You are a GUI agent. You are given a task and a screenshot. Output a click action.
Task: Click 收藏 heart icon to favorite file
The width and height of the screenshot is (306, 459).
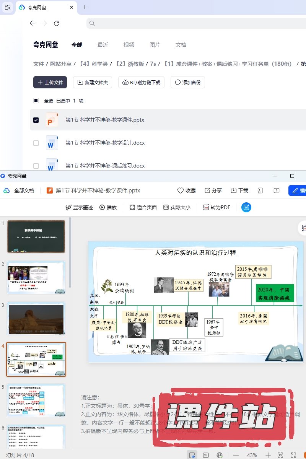[x=186, y=190]
